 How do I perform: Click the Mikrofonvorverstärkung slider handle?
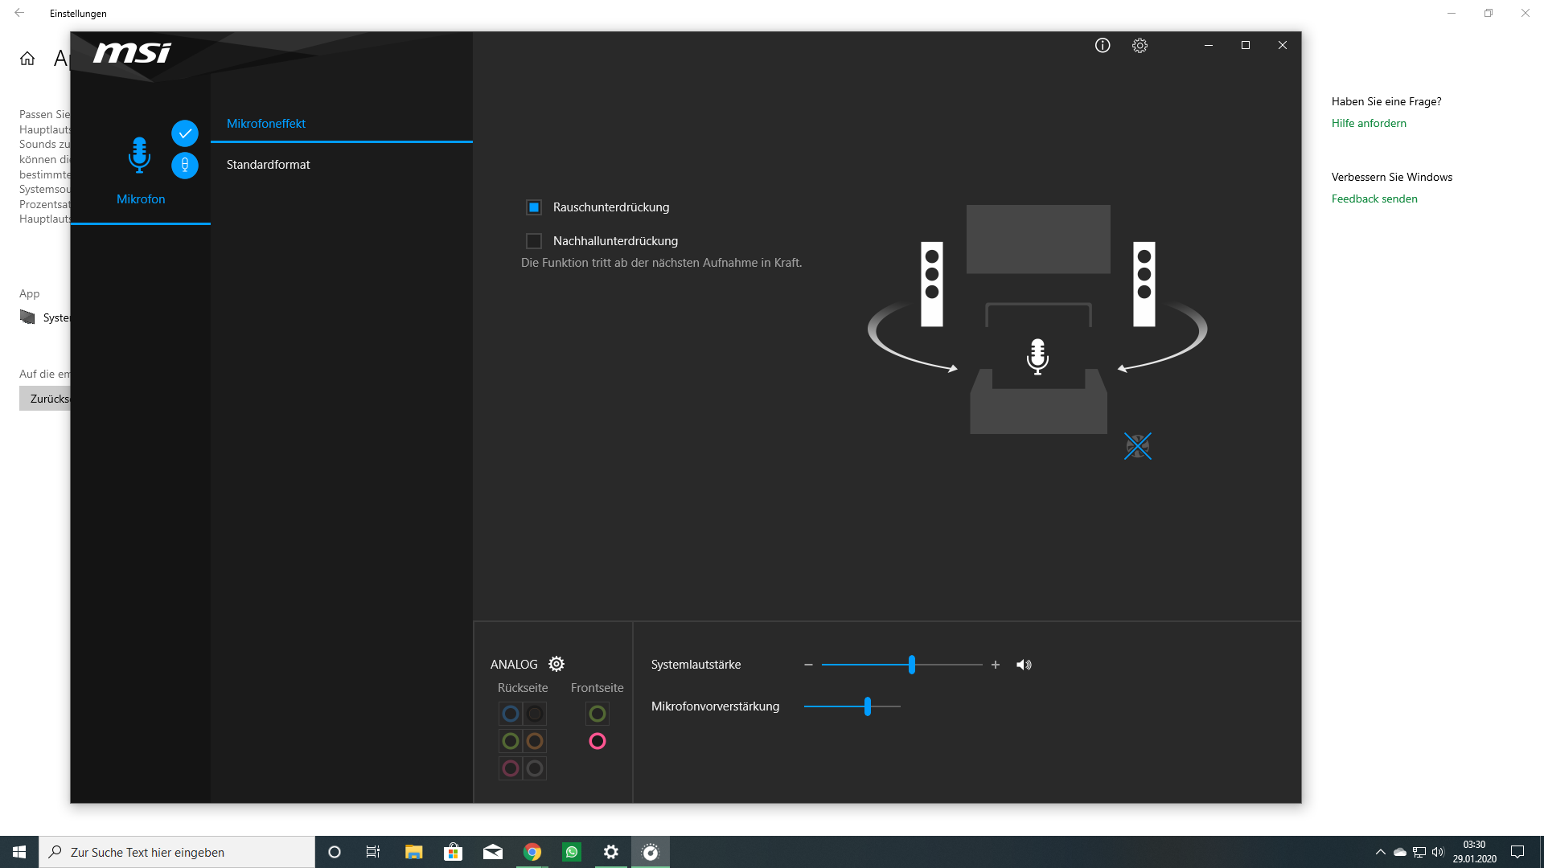click(x=867, y=706)
